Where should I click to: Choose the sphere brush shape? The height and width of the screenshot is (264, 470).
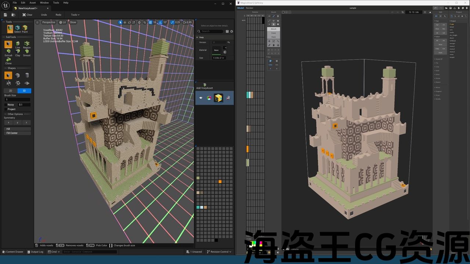(x=18, y=76)
